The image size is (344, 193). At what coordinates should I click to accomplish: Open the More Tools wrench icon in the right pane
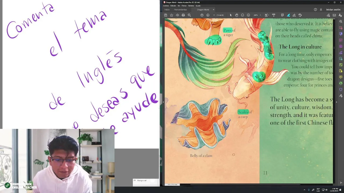coord(341,96)
